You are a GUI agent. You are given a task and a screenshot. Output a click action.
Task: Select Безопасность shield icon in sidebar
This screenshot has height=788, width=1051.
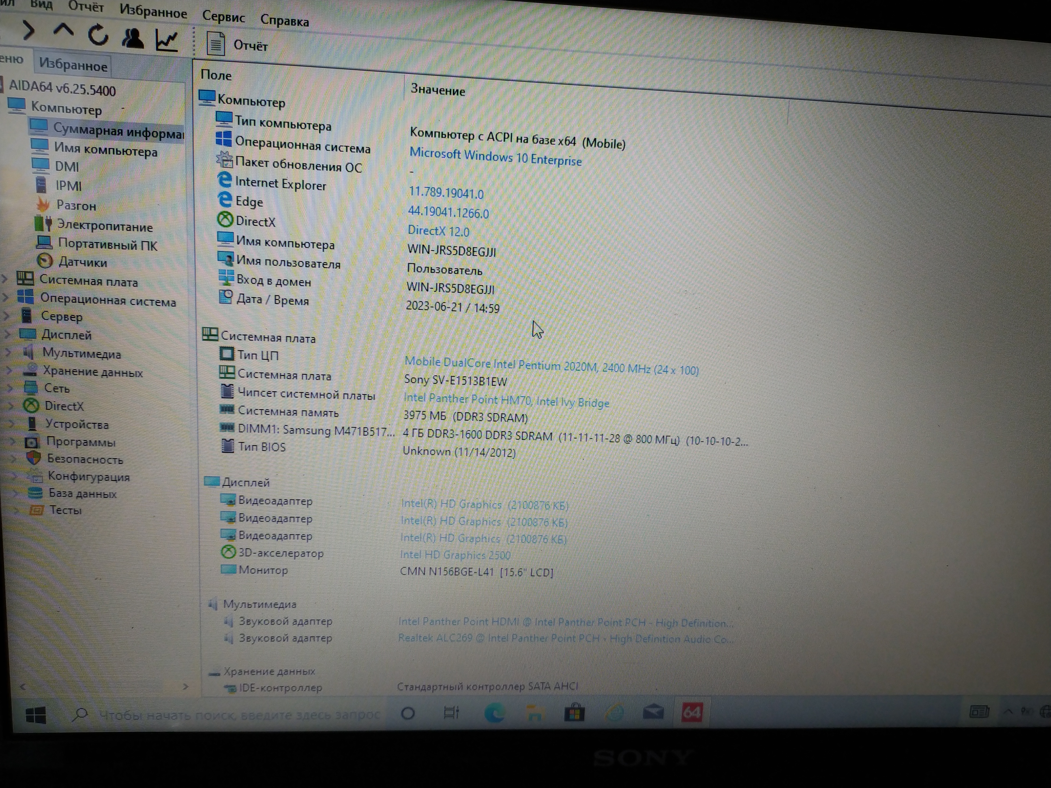(33, 458)
